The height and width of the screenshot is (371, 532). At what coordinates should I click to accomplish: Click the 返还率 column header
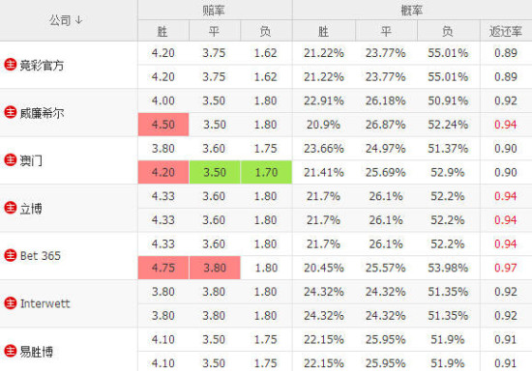pyautogui.click(x=506, y=31)
